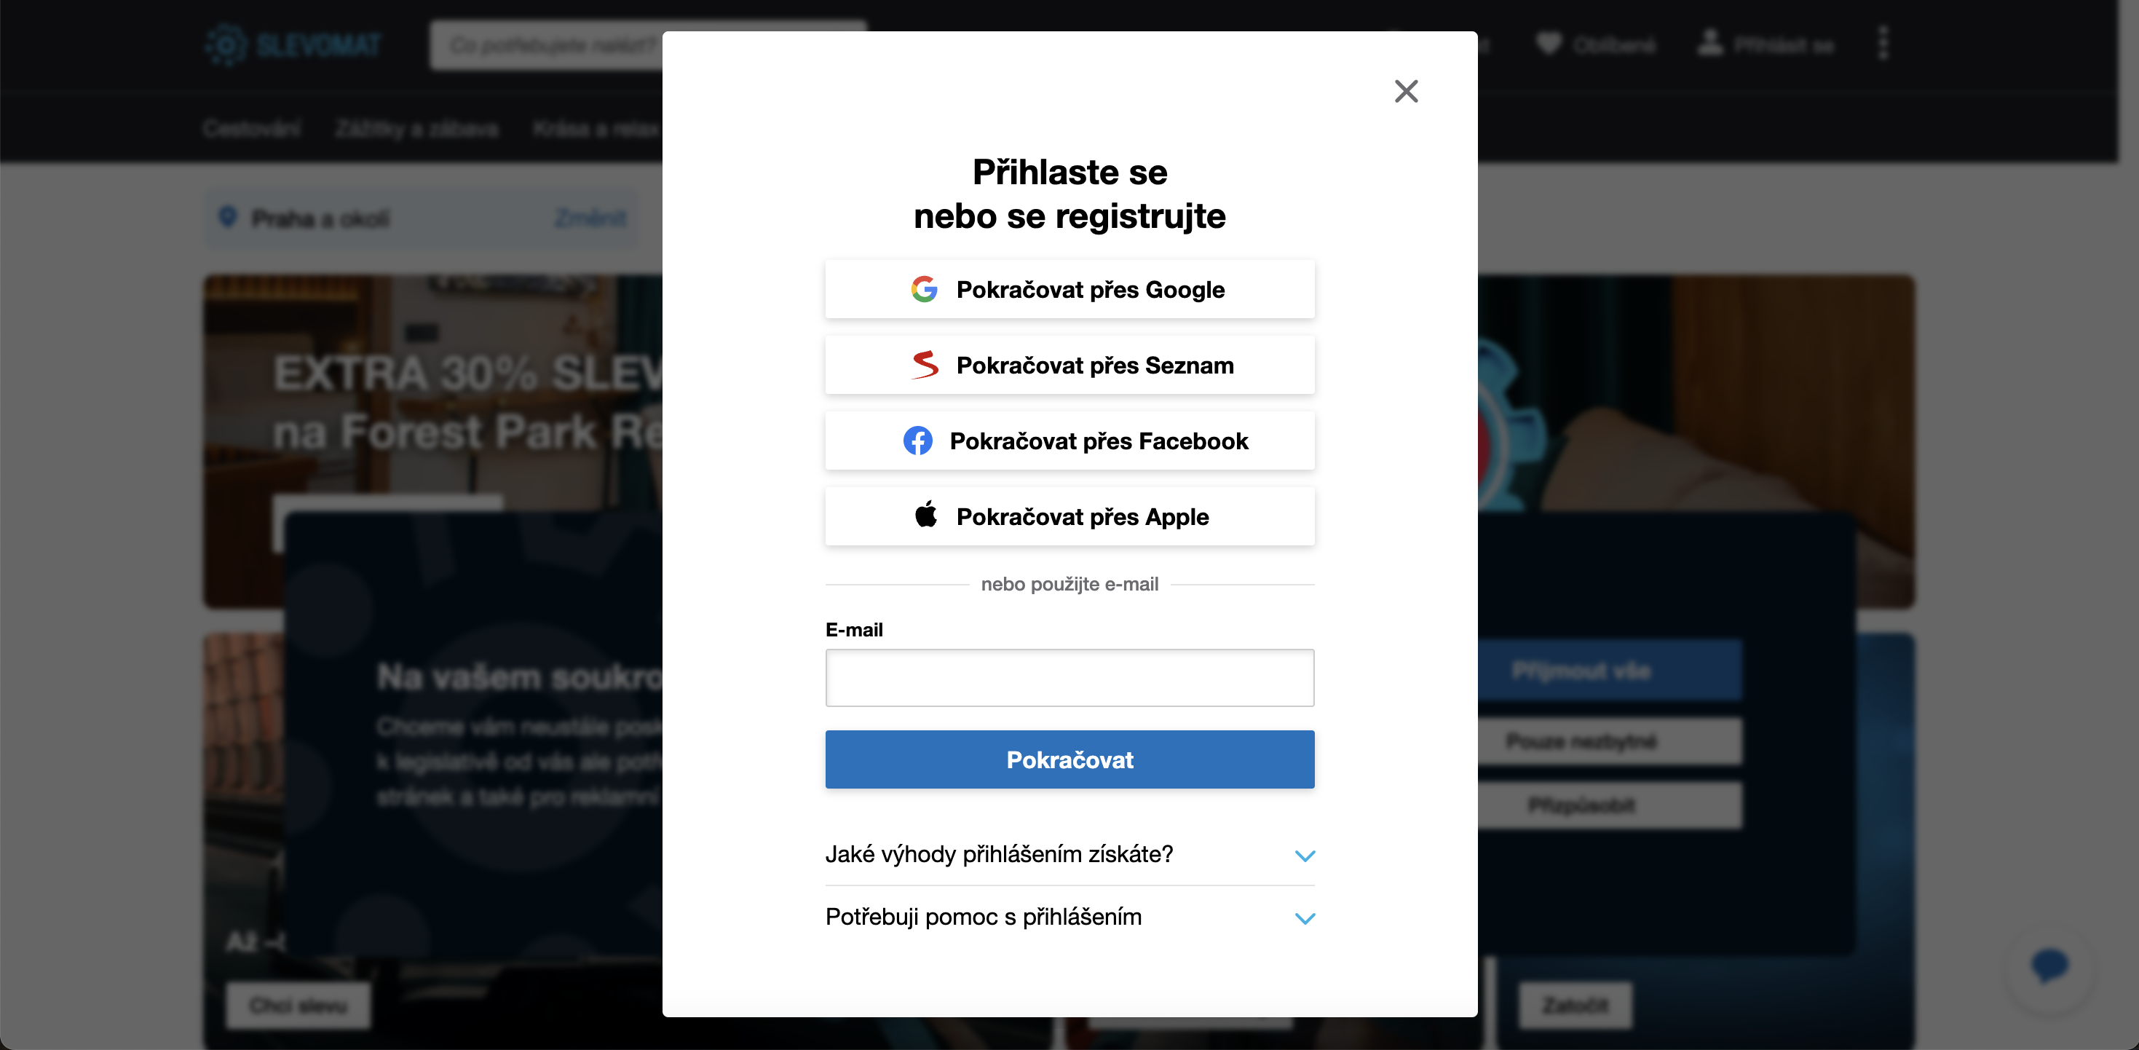2139x1050 pixels.
Task: Open the chat bubble widget
Action: [x=2049, y=966]
